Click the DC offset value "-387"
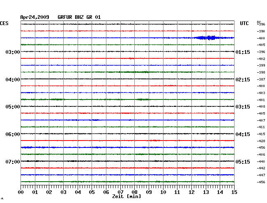Screen dimensions: 267x203 tap(261, 79)
